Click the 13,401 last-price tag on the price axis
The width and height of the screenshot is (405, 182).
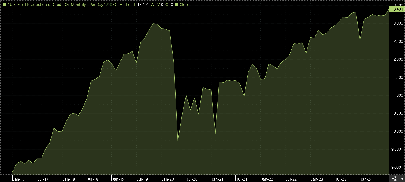(x=396, y=9)
